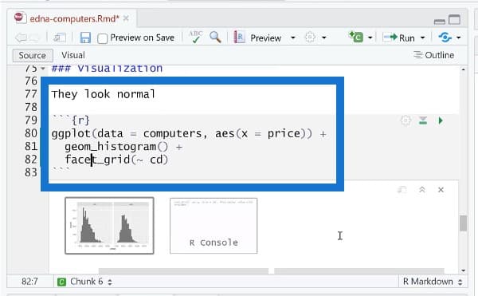Collapse the Visualization section with the fold arrow
478x296 pixels.
point(43,69)
